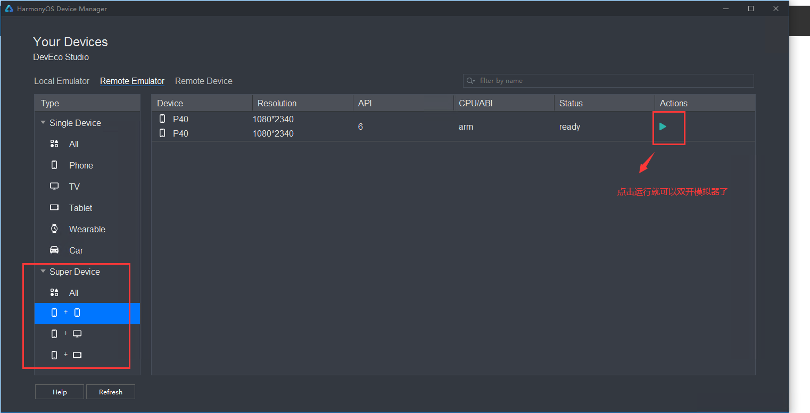Click the ready status cell
Image resolution: width=810 pixels, height=413 pixels.
tap(569, 127)
